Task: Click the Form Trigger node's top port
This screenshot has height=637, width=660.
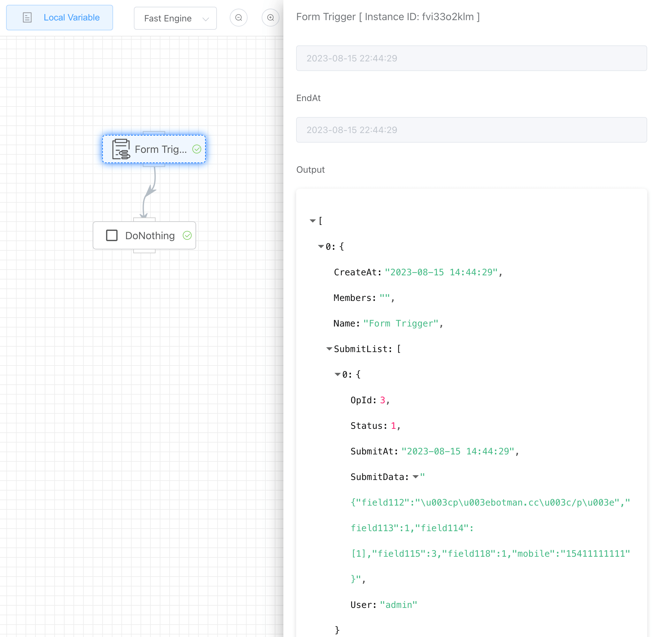Action: [x=154, y=133]
